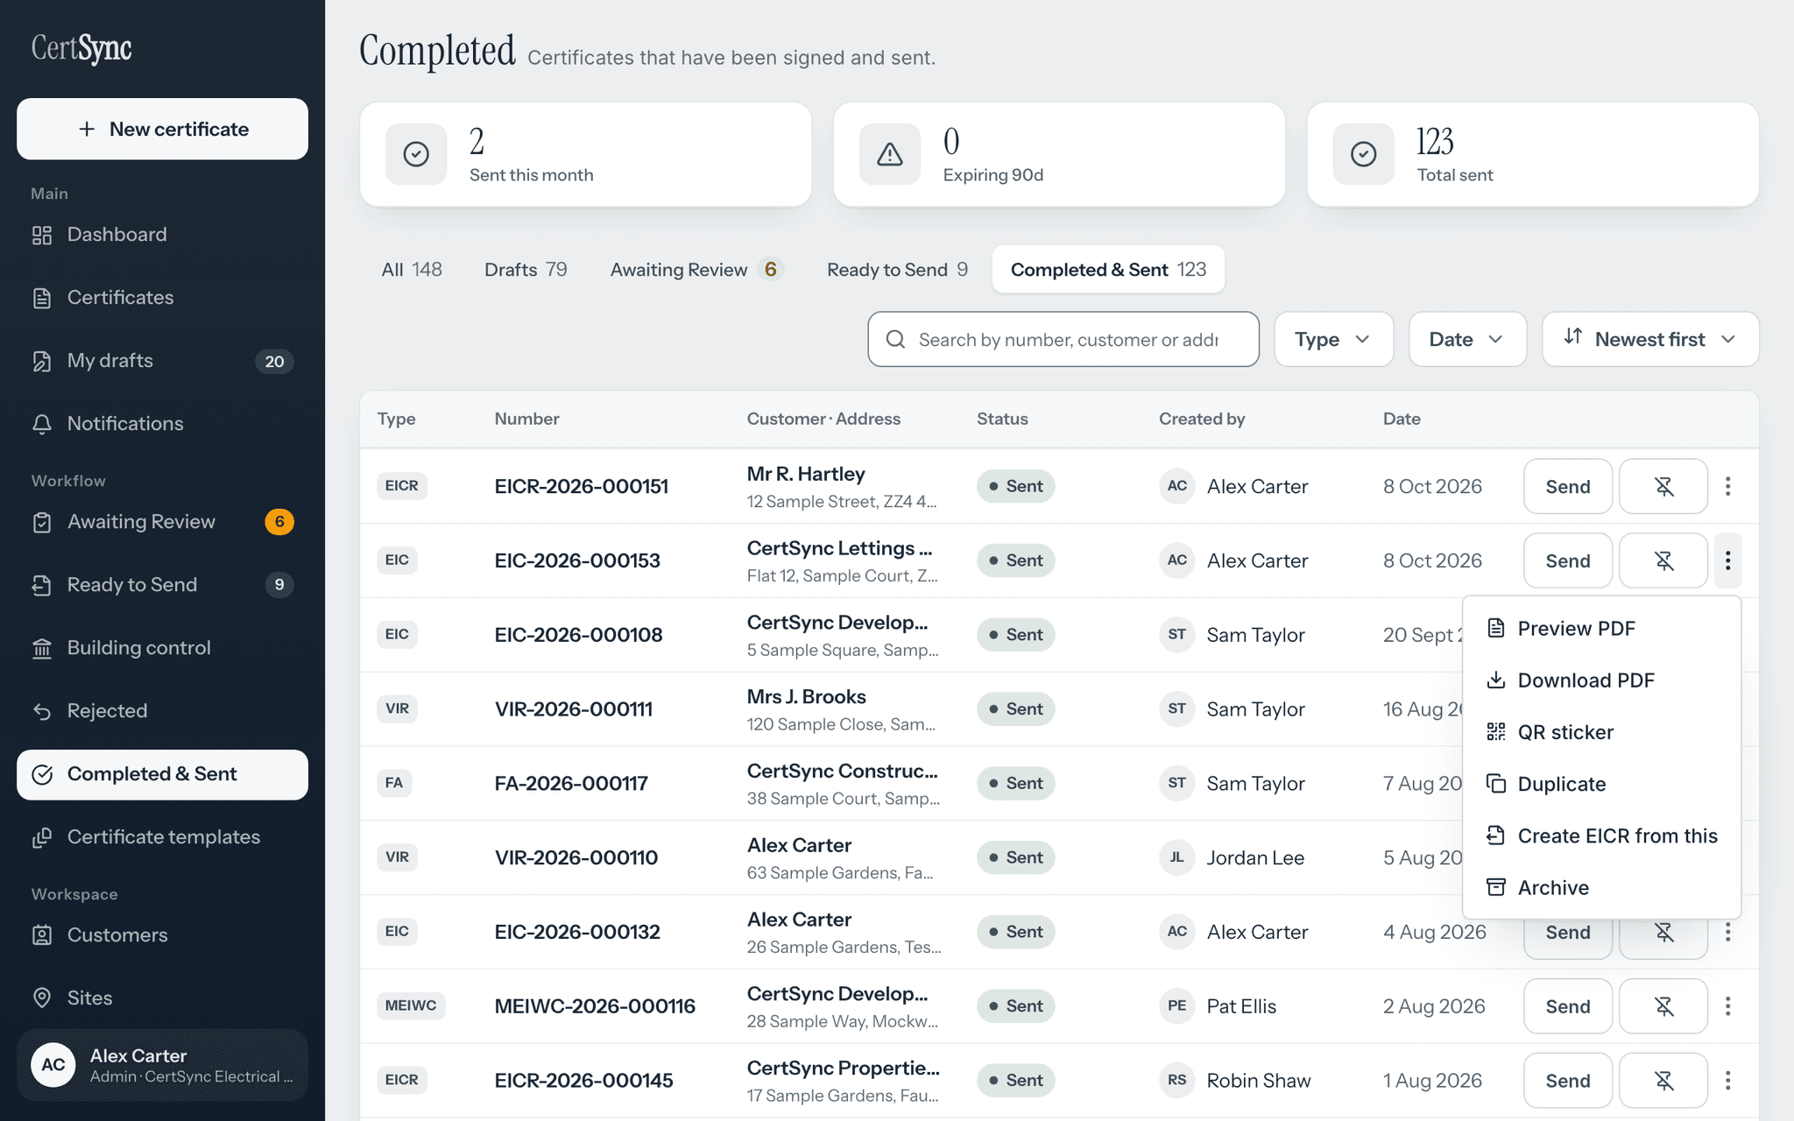
Task: Click the three-dot menu button for EIC-2026-000153
Action: [x=1727, y=560]
